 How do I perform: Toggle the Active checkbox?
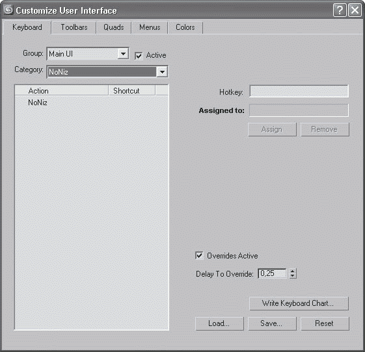(139, 56)
